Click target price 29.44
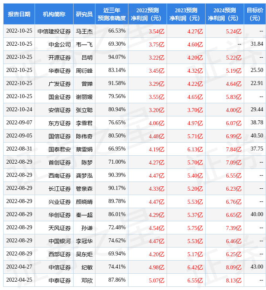Image resolution: width=266 pixels, height=290 pixels. pos(257,110)
